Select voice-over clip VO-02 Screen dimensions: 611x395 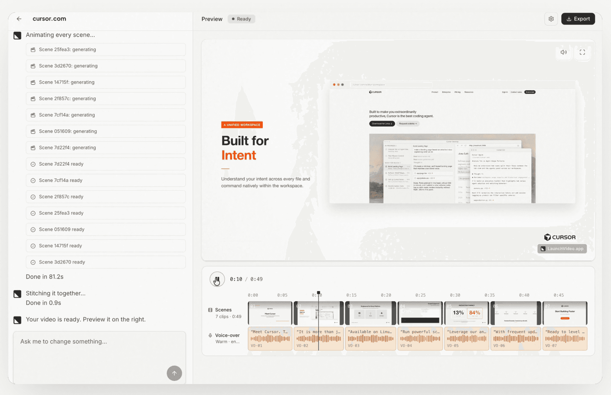click(319, 339)
